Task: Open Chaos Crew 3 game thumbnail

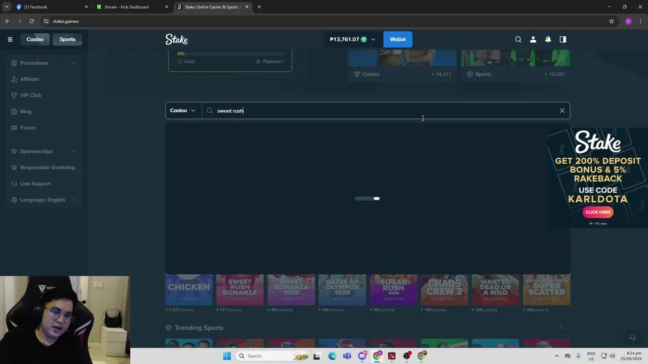Action: click(444, 290)
